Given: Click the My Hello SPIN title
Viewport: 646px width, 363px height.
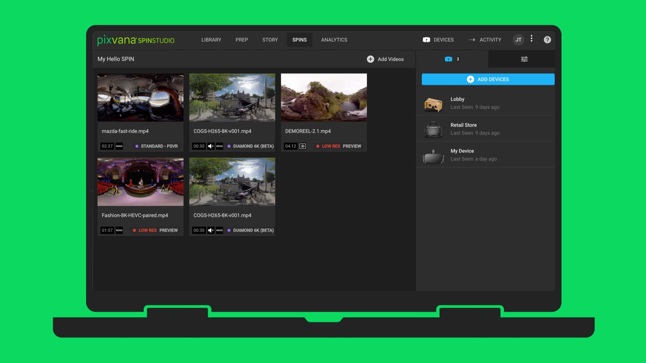Looking at the screenshot, I should click(x=116, y=59).
